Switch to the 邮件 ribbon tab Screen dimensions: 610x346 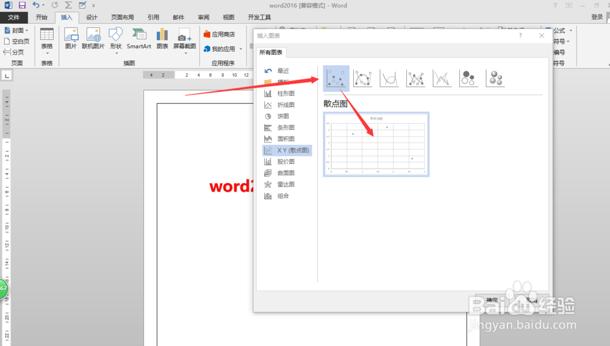179,17
